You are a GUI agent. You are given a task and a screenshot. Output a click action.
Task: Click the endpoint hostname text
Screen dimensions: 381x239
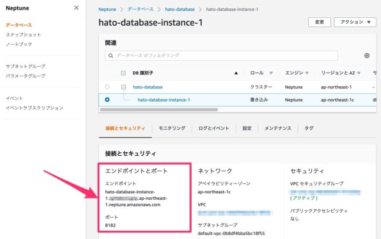coord(136,198)
